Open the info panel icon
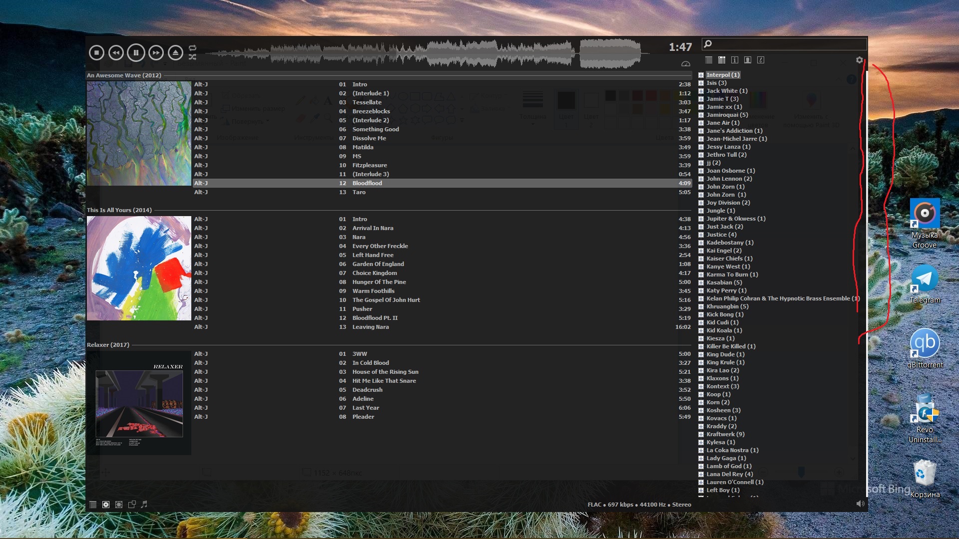The image size is (959, 539). click(735, 60)
